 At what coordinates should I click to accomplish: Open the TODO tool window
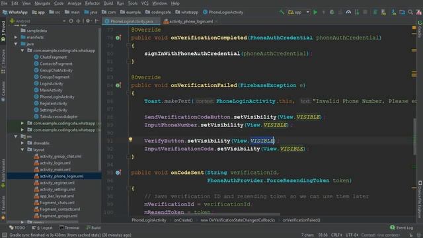(17, 227)
